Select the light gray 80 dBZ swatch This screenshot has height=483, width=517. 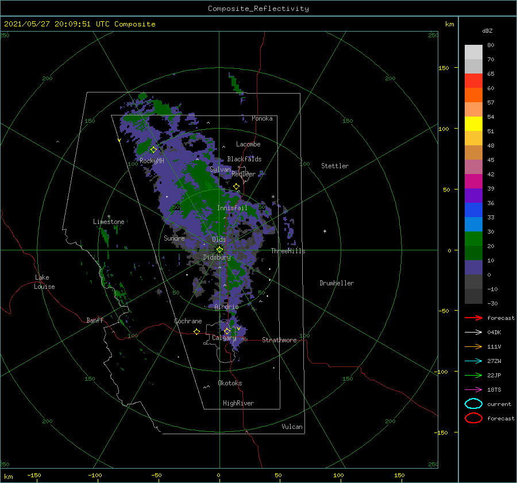tap(473, 52)
